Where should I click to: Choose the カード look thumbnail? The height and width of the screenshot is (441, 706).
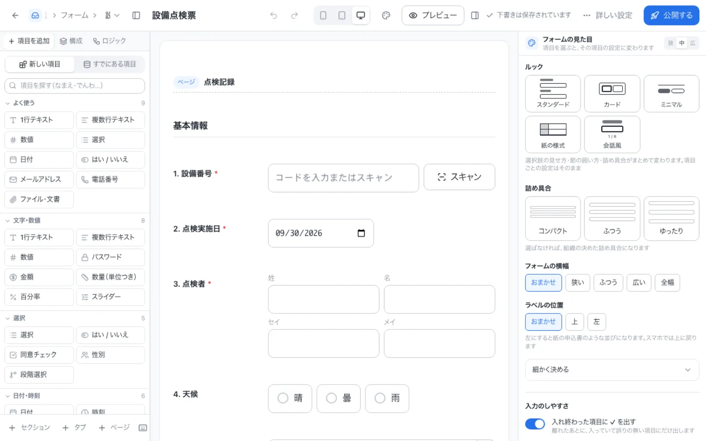[x=612, y=93]
